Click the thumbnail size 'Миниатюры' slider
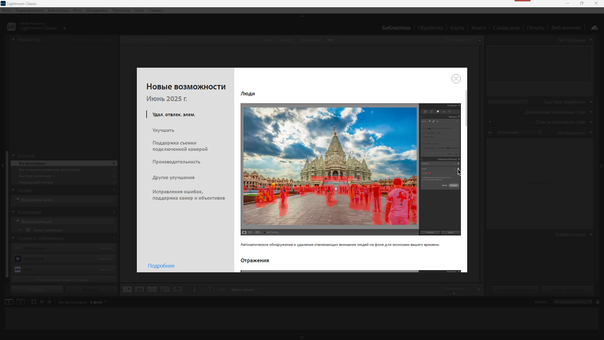Viewport: 604px width, 340px height. click(x=455, y=293)
